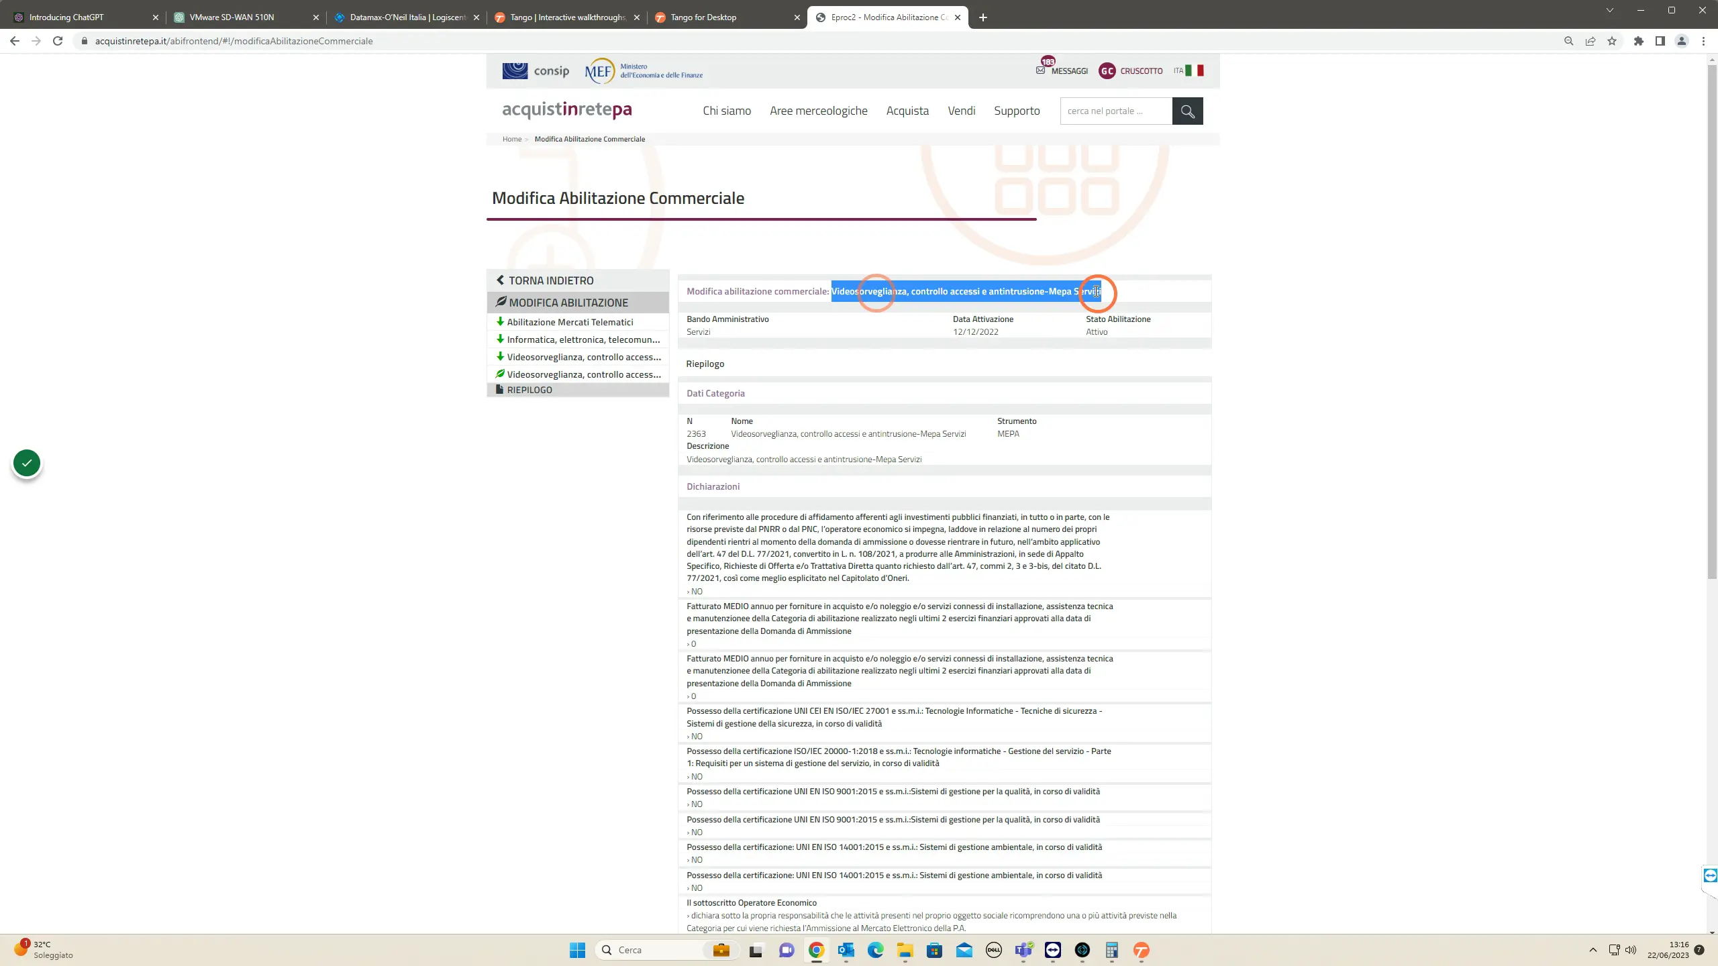Switch to Introducing ChatGPT tab
The height and width of the screenshot is (966, 1718).
point(86,17)
